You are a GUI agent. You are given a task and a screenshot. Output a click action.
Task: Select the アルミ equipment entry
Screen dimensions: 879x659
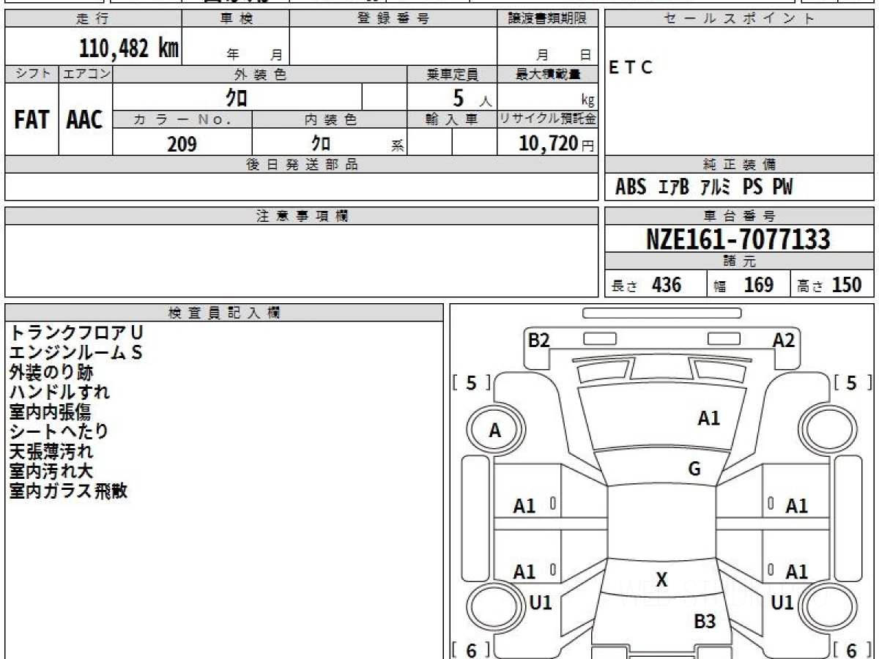(716, 187)
